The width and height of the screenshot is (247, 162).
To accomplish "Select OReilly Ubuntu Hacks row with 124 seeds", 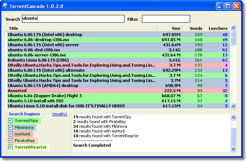I will (119, 75).
